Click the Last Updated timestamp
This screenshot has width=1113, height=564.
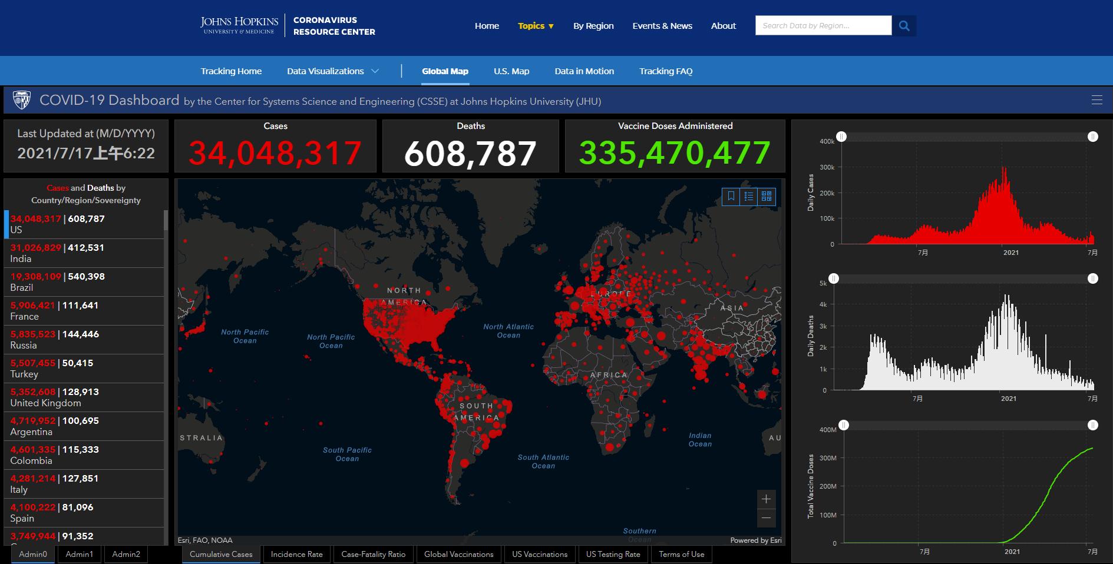(86, 153)
